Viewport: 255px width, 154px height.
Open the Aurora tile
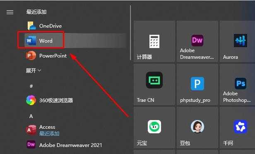pyautogui.click(x=238, y=41)
